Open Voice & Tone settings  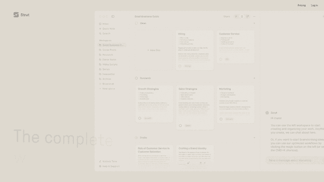click(x=108, y=161)
